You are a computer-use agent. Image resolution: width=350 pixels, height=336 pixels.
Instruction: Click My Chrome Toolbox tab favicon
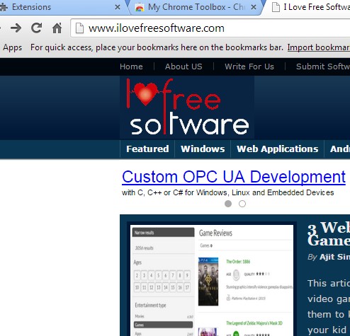(140, 7)
